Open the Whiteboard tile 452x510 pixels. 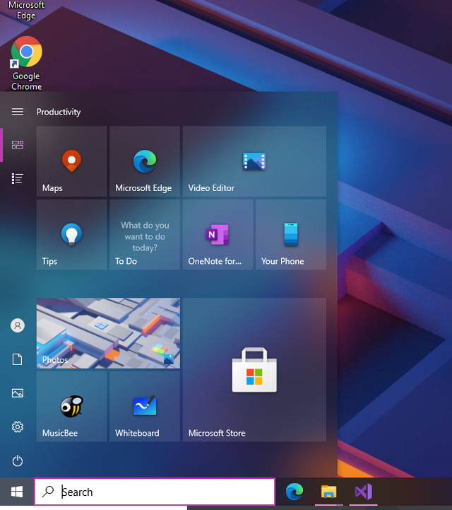point(144,406)
